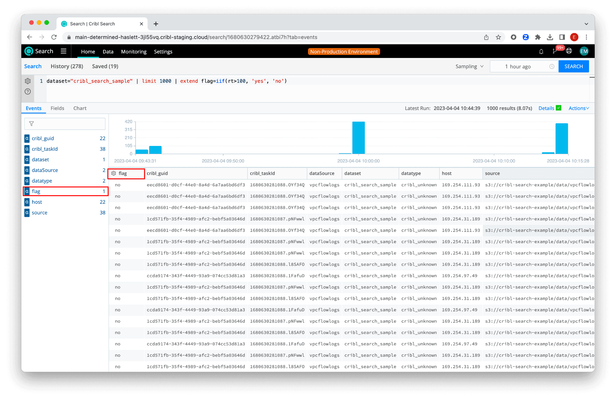Click the lifebuoy support icon
This screenshot has height=400, width=616.
[x=569, y=51]
